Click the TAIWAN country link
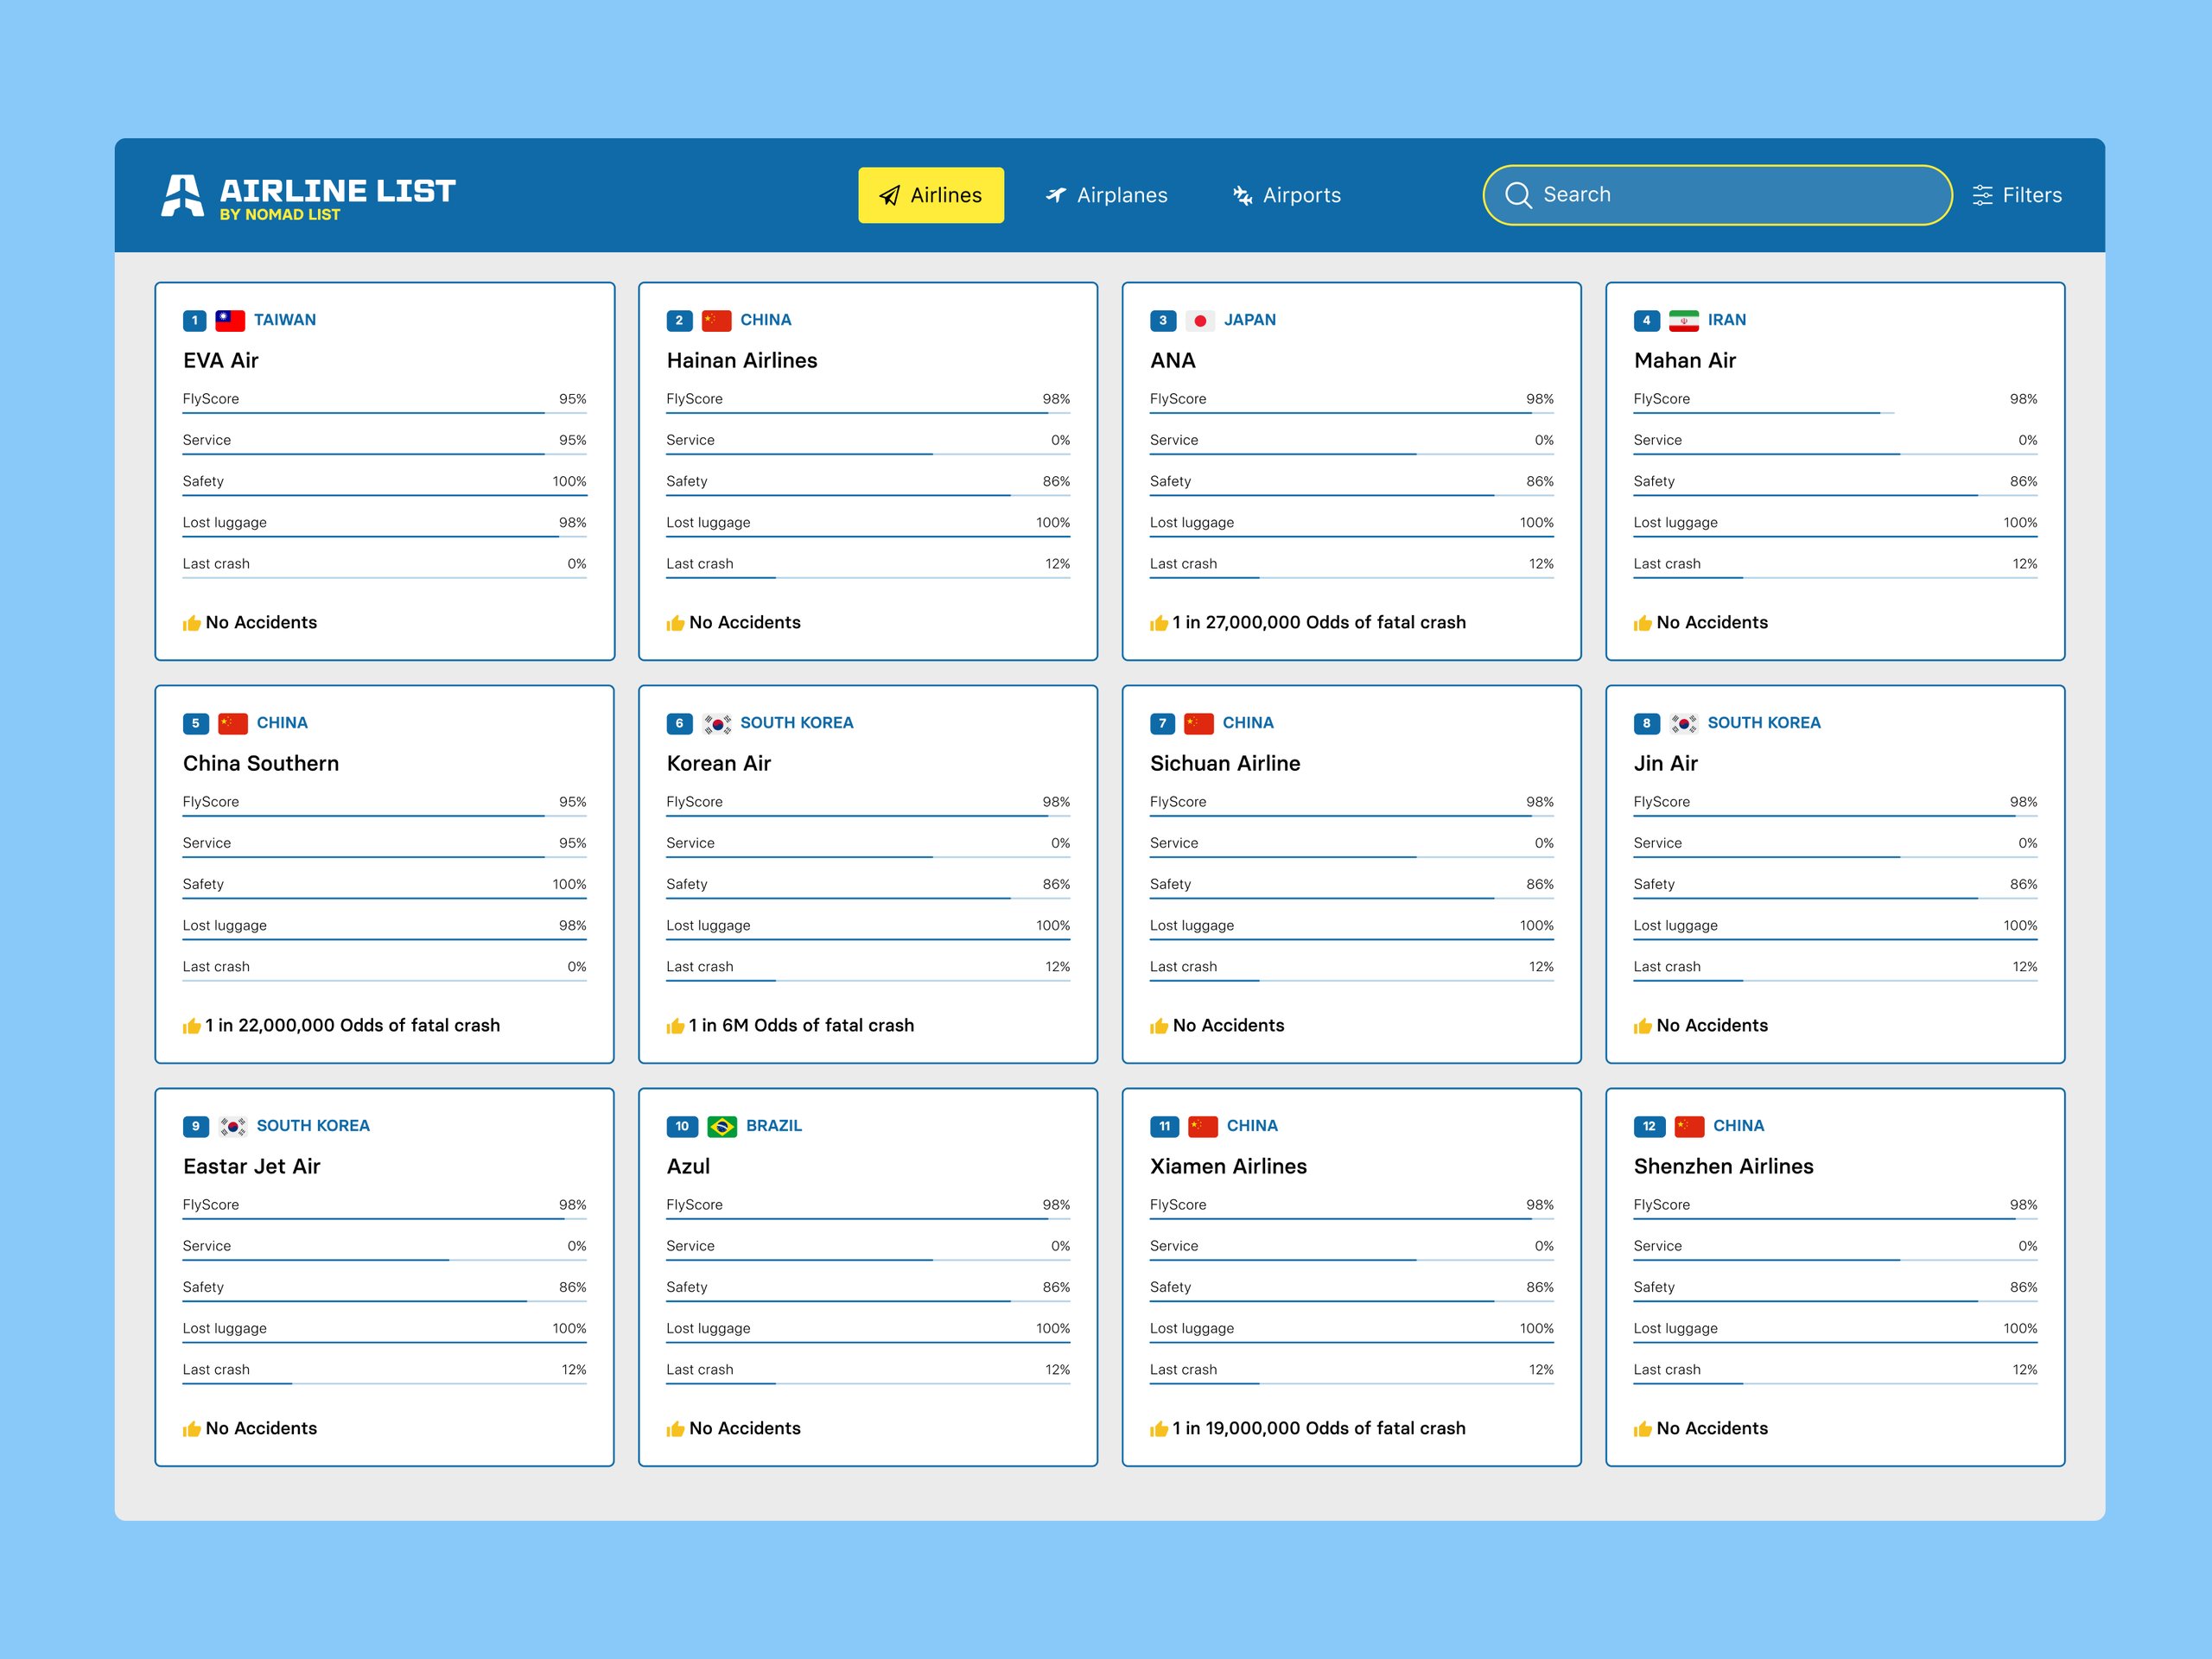 pyautogui.click(x=285, y=320)
